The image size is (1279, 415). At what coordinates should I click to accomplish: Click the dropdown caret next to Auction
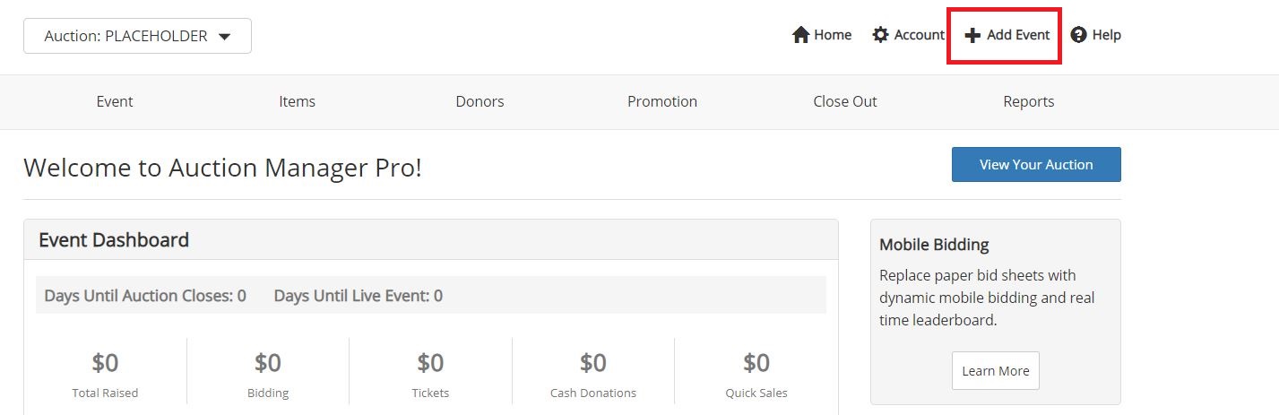[225, 37]
